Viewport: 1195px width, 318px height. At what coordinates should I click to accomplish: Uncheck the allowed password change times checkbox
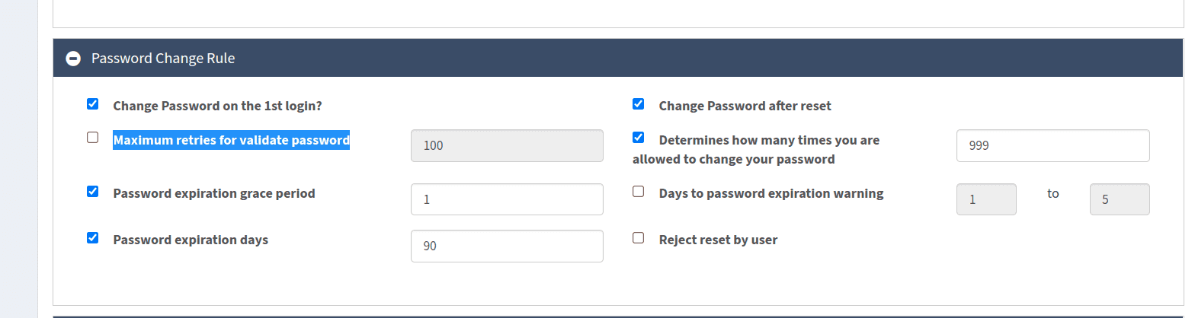click(639, 138)
